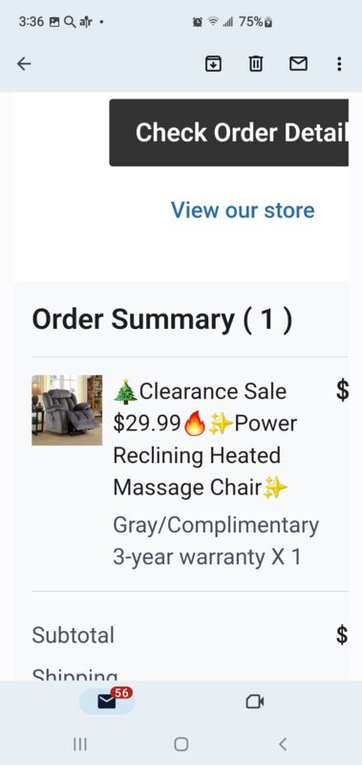Tap the battery 75% indicator
Image resolution: width=362 pixels, height=765 pixels.
256,22
